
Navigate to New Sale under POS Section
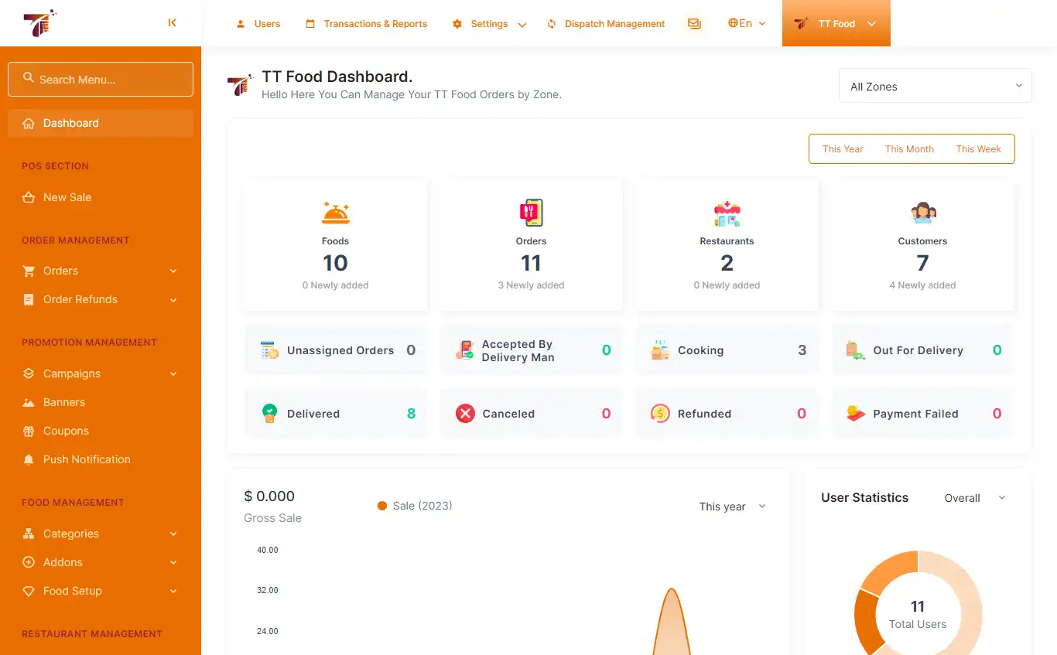coord(67,197)
